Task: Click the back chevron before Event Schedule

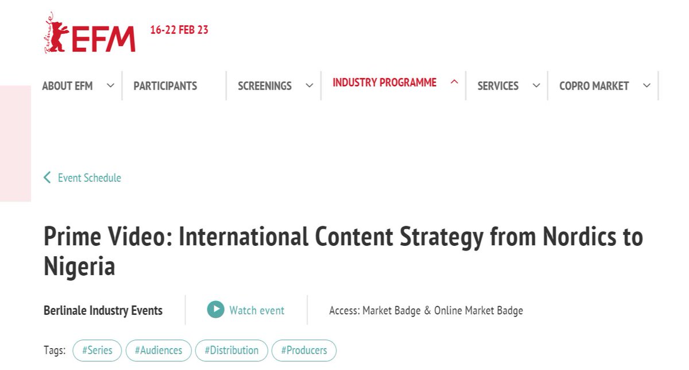Action: 47,178
